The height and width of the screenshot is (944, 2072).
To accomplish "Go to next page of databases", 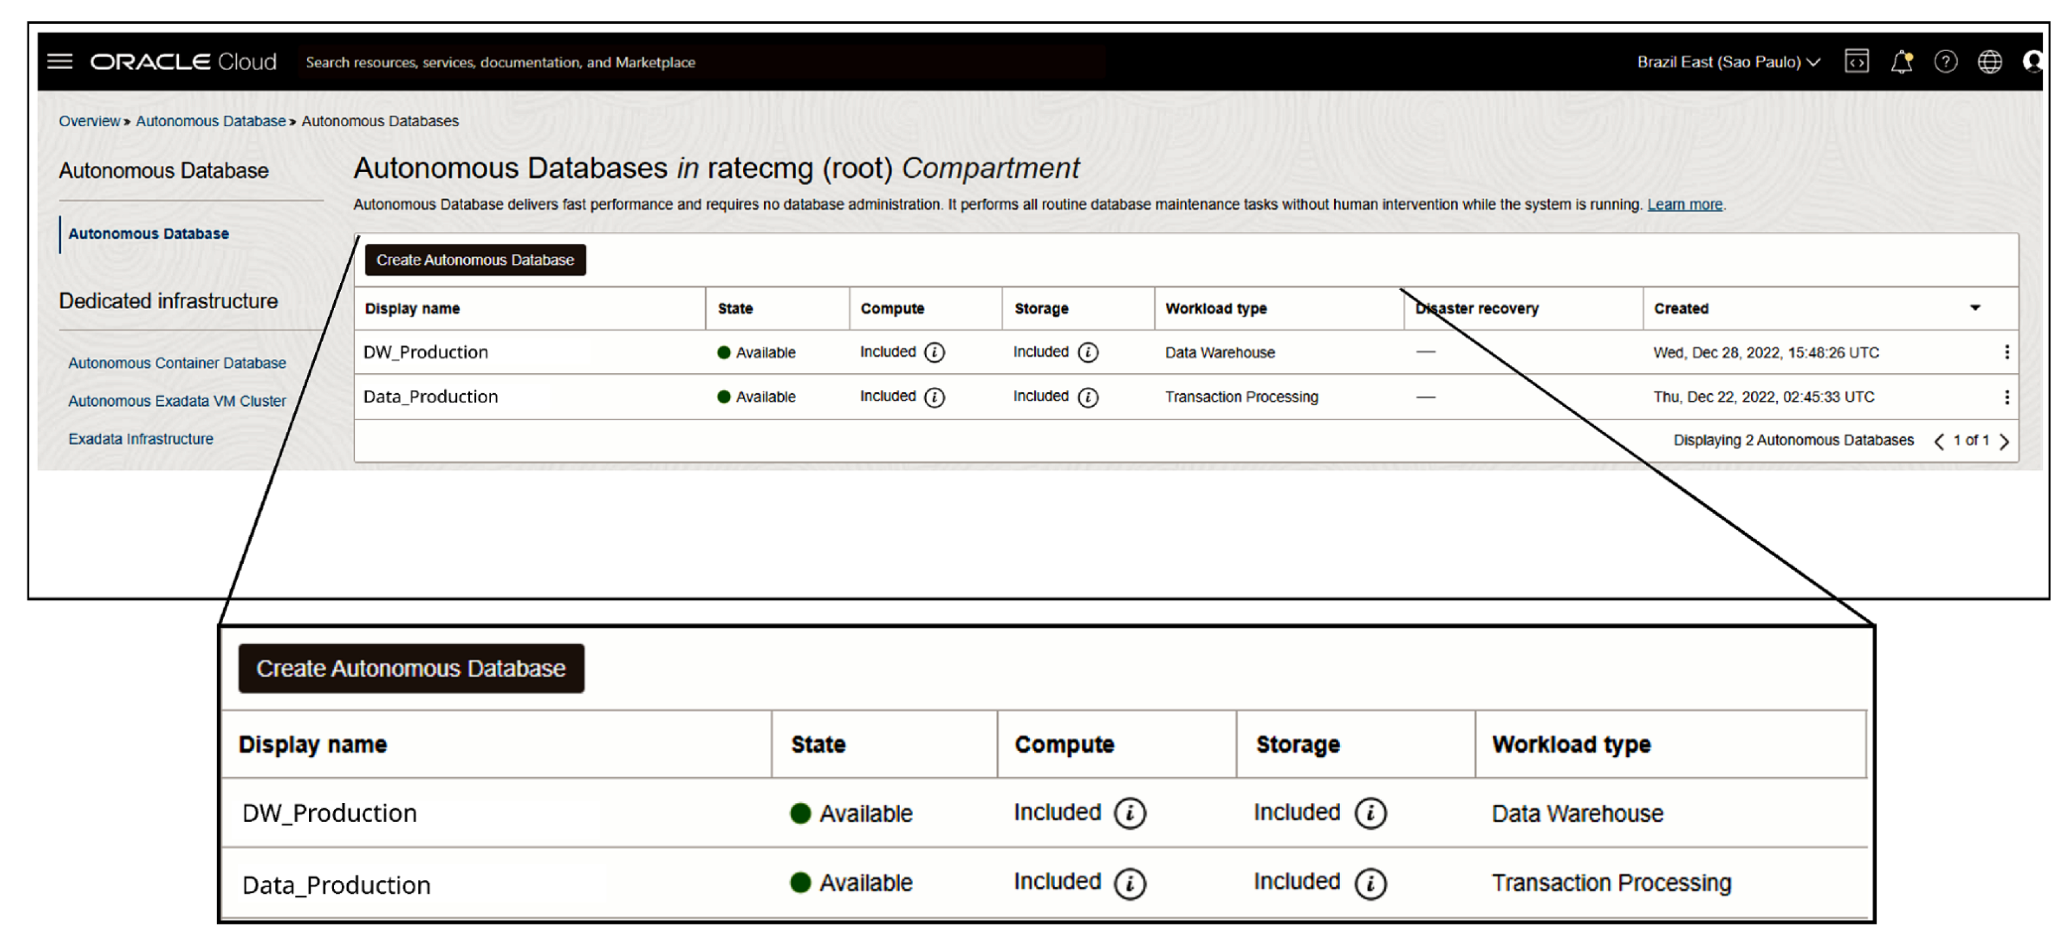I will [2005, 440].
